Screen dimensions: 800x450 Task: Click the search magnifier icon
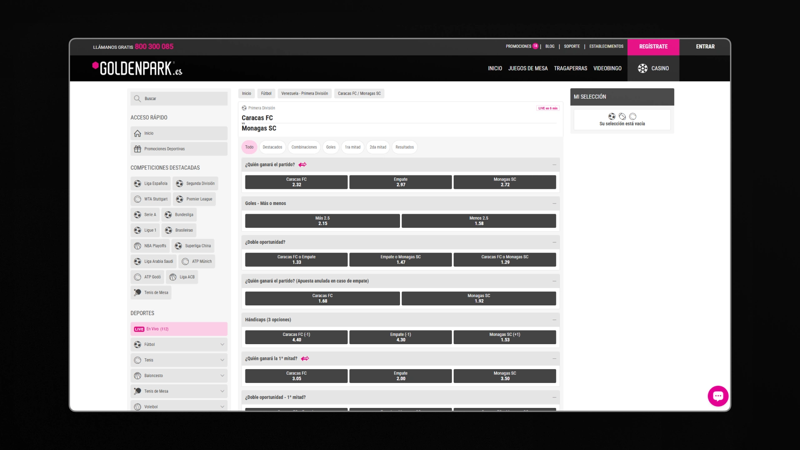click(137, 99)
